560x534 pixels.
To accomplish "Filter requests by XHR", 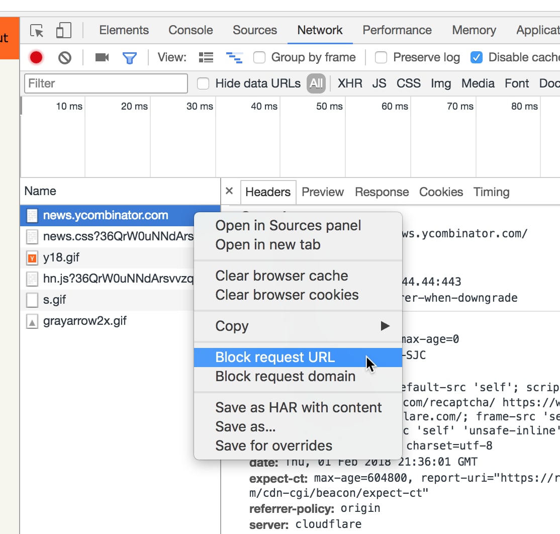I will click(350, 83).
